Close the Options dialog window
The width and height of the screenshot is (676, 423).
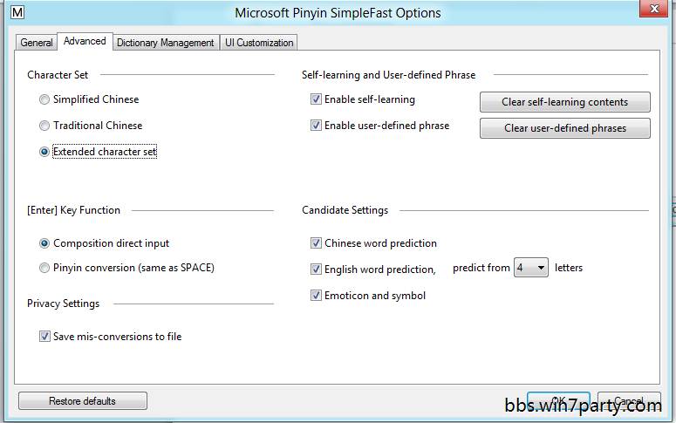[x=649, y=10]
